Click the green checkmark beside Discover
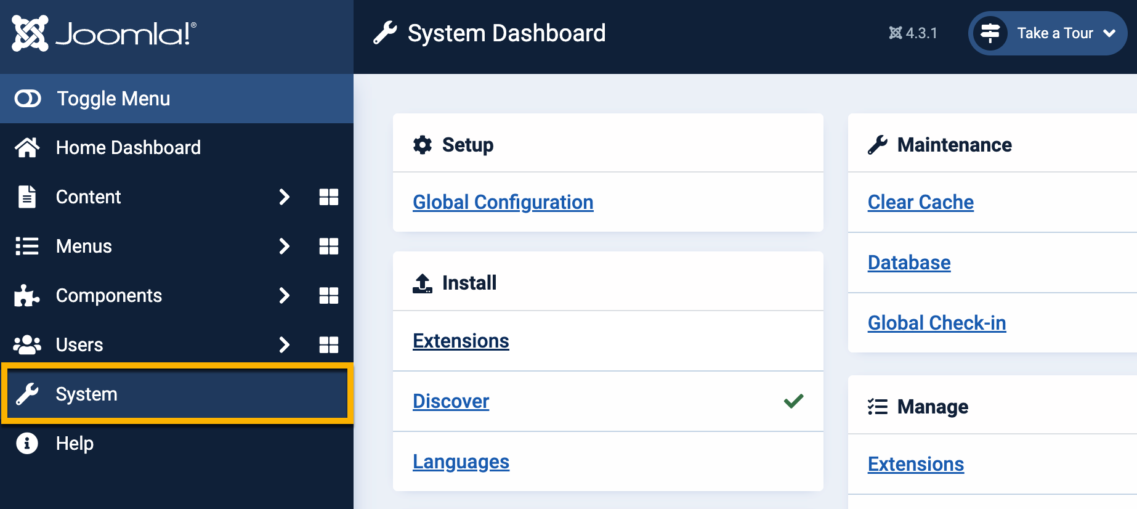 tap(793, 401)
